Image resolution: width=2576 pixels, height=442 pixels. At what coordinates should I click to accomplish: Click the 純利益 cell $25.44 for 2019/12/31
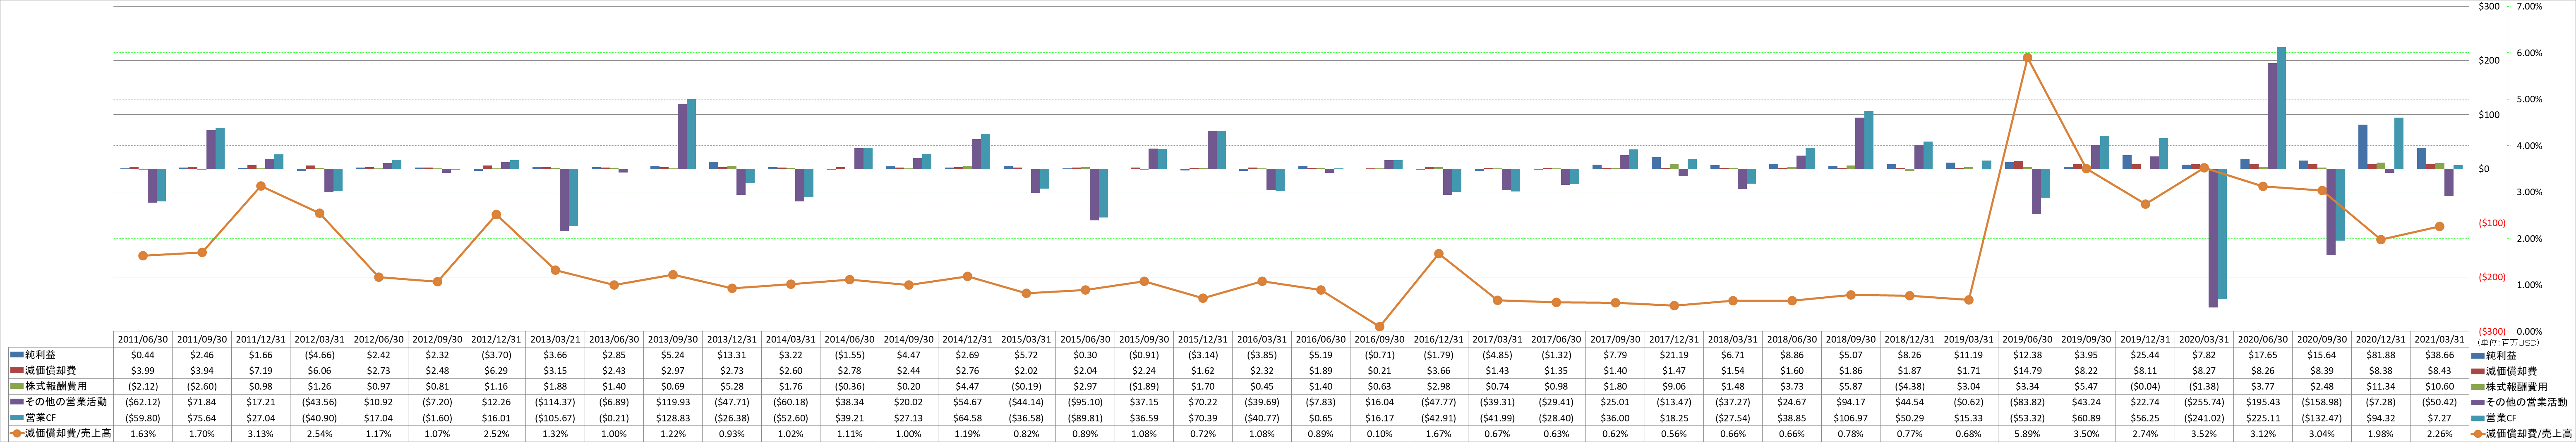point(2145,355)
